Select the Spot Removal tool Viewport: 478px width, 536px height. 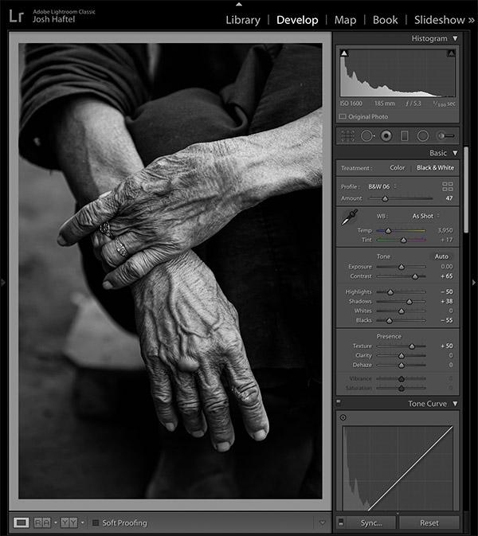coord(367,136)
